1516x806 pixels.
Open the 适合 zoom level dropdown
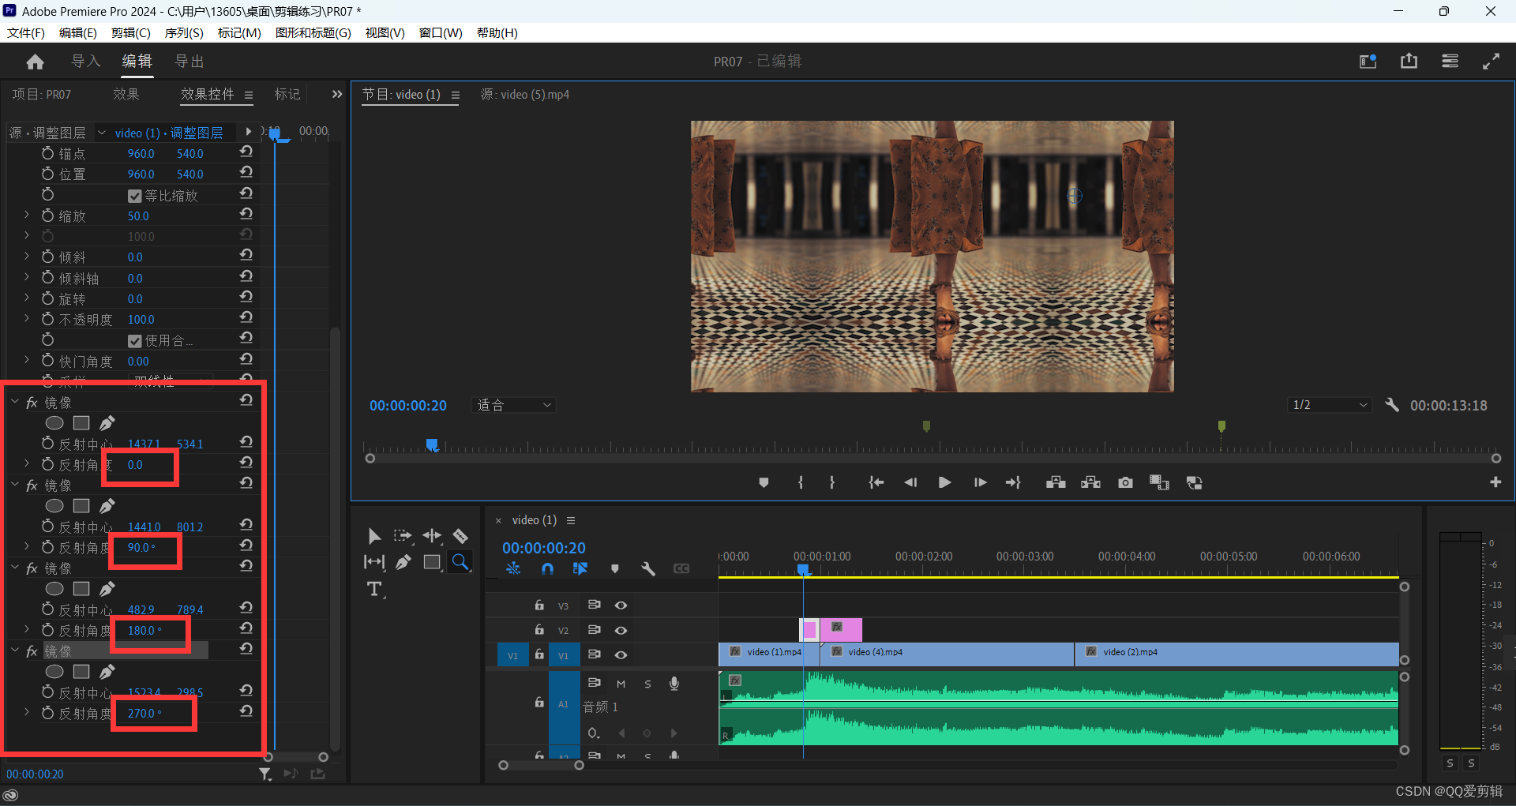coord(514,405)
